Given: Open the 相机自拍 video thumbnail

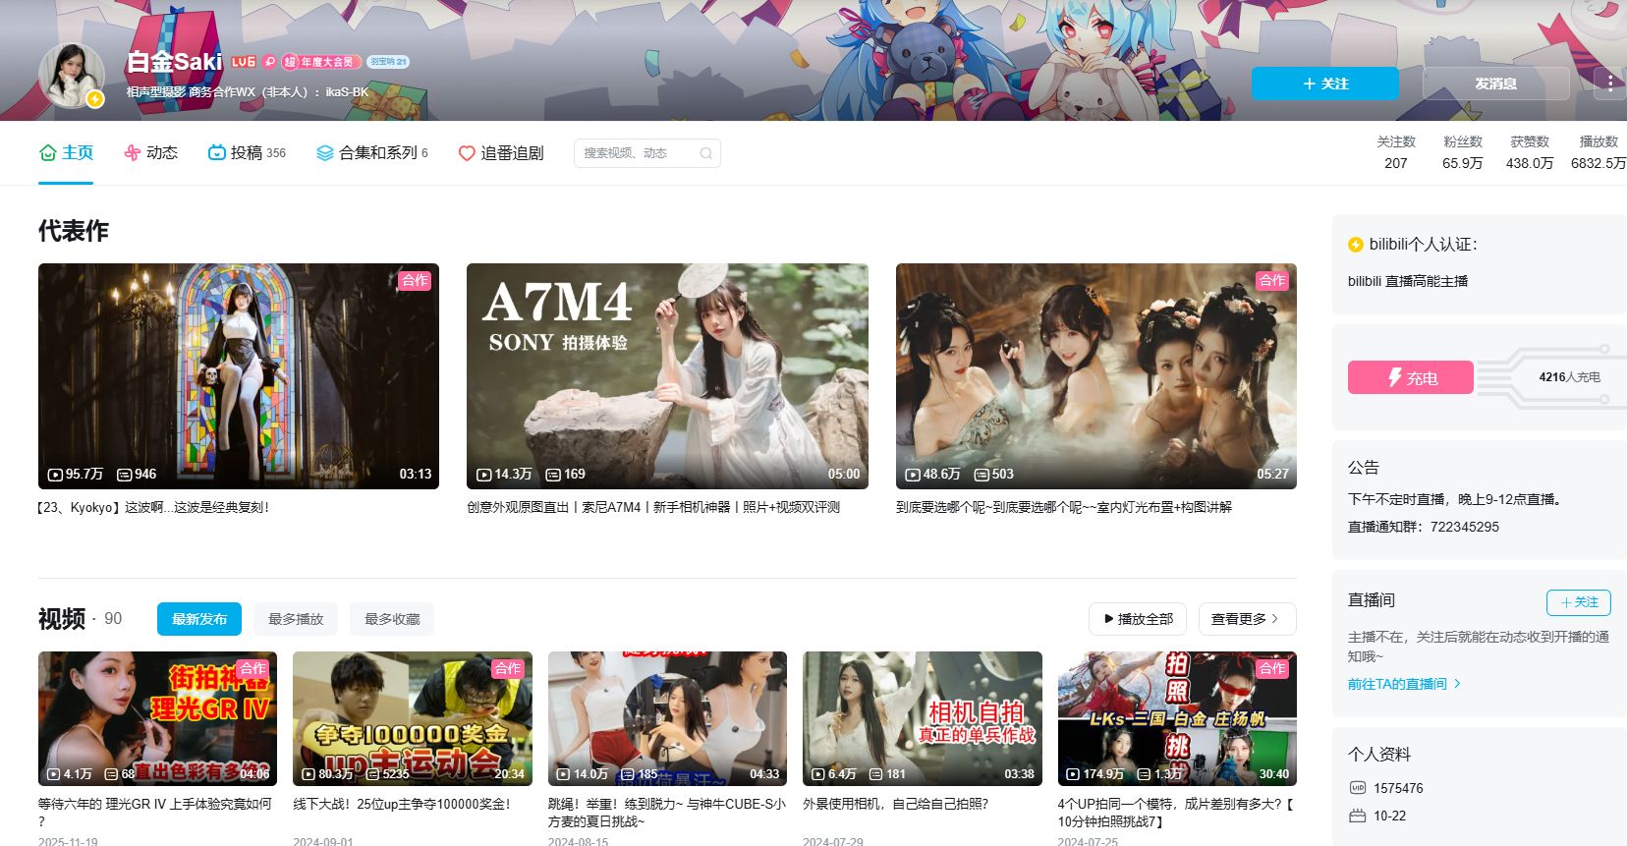Looking at the screenshot, I should click(923, 718).
